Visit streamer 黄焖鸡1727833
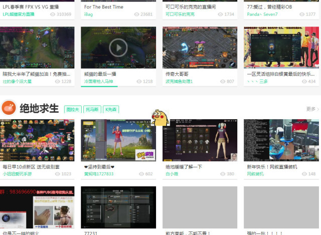 (99, 174)
